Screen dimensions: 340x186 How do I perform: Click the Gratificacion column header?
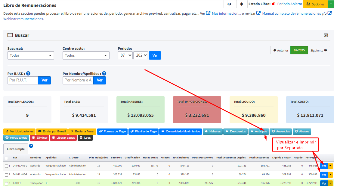(132, 158)
